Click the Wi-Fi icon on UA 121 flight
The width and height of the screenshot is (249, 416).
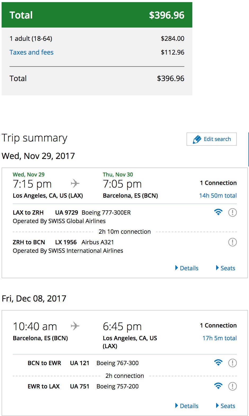(x=218, y=363)
